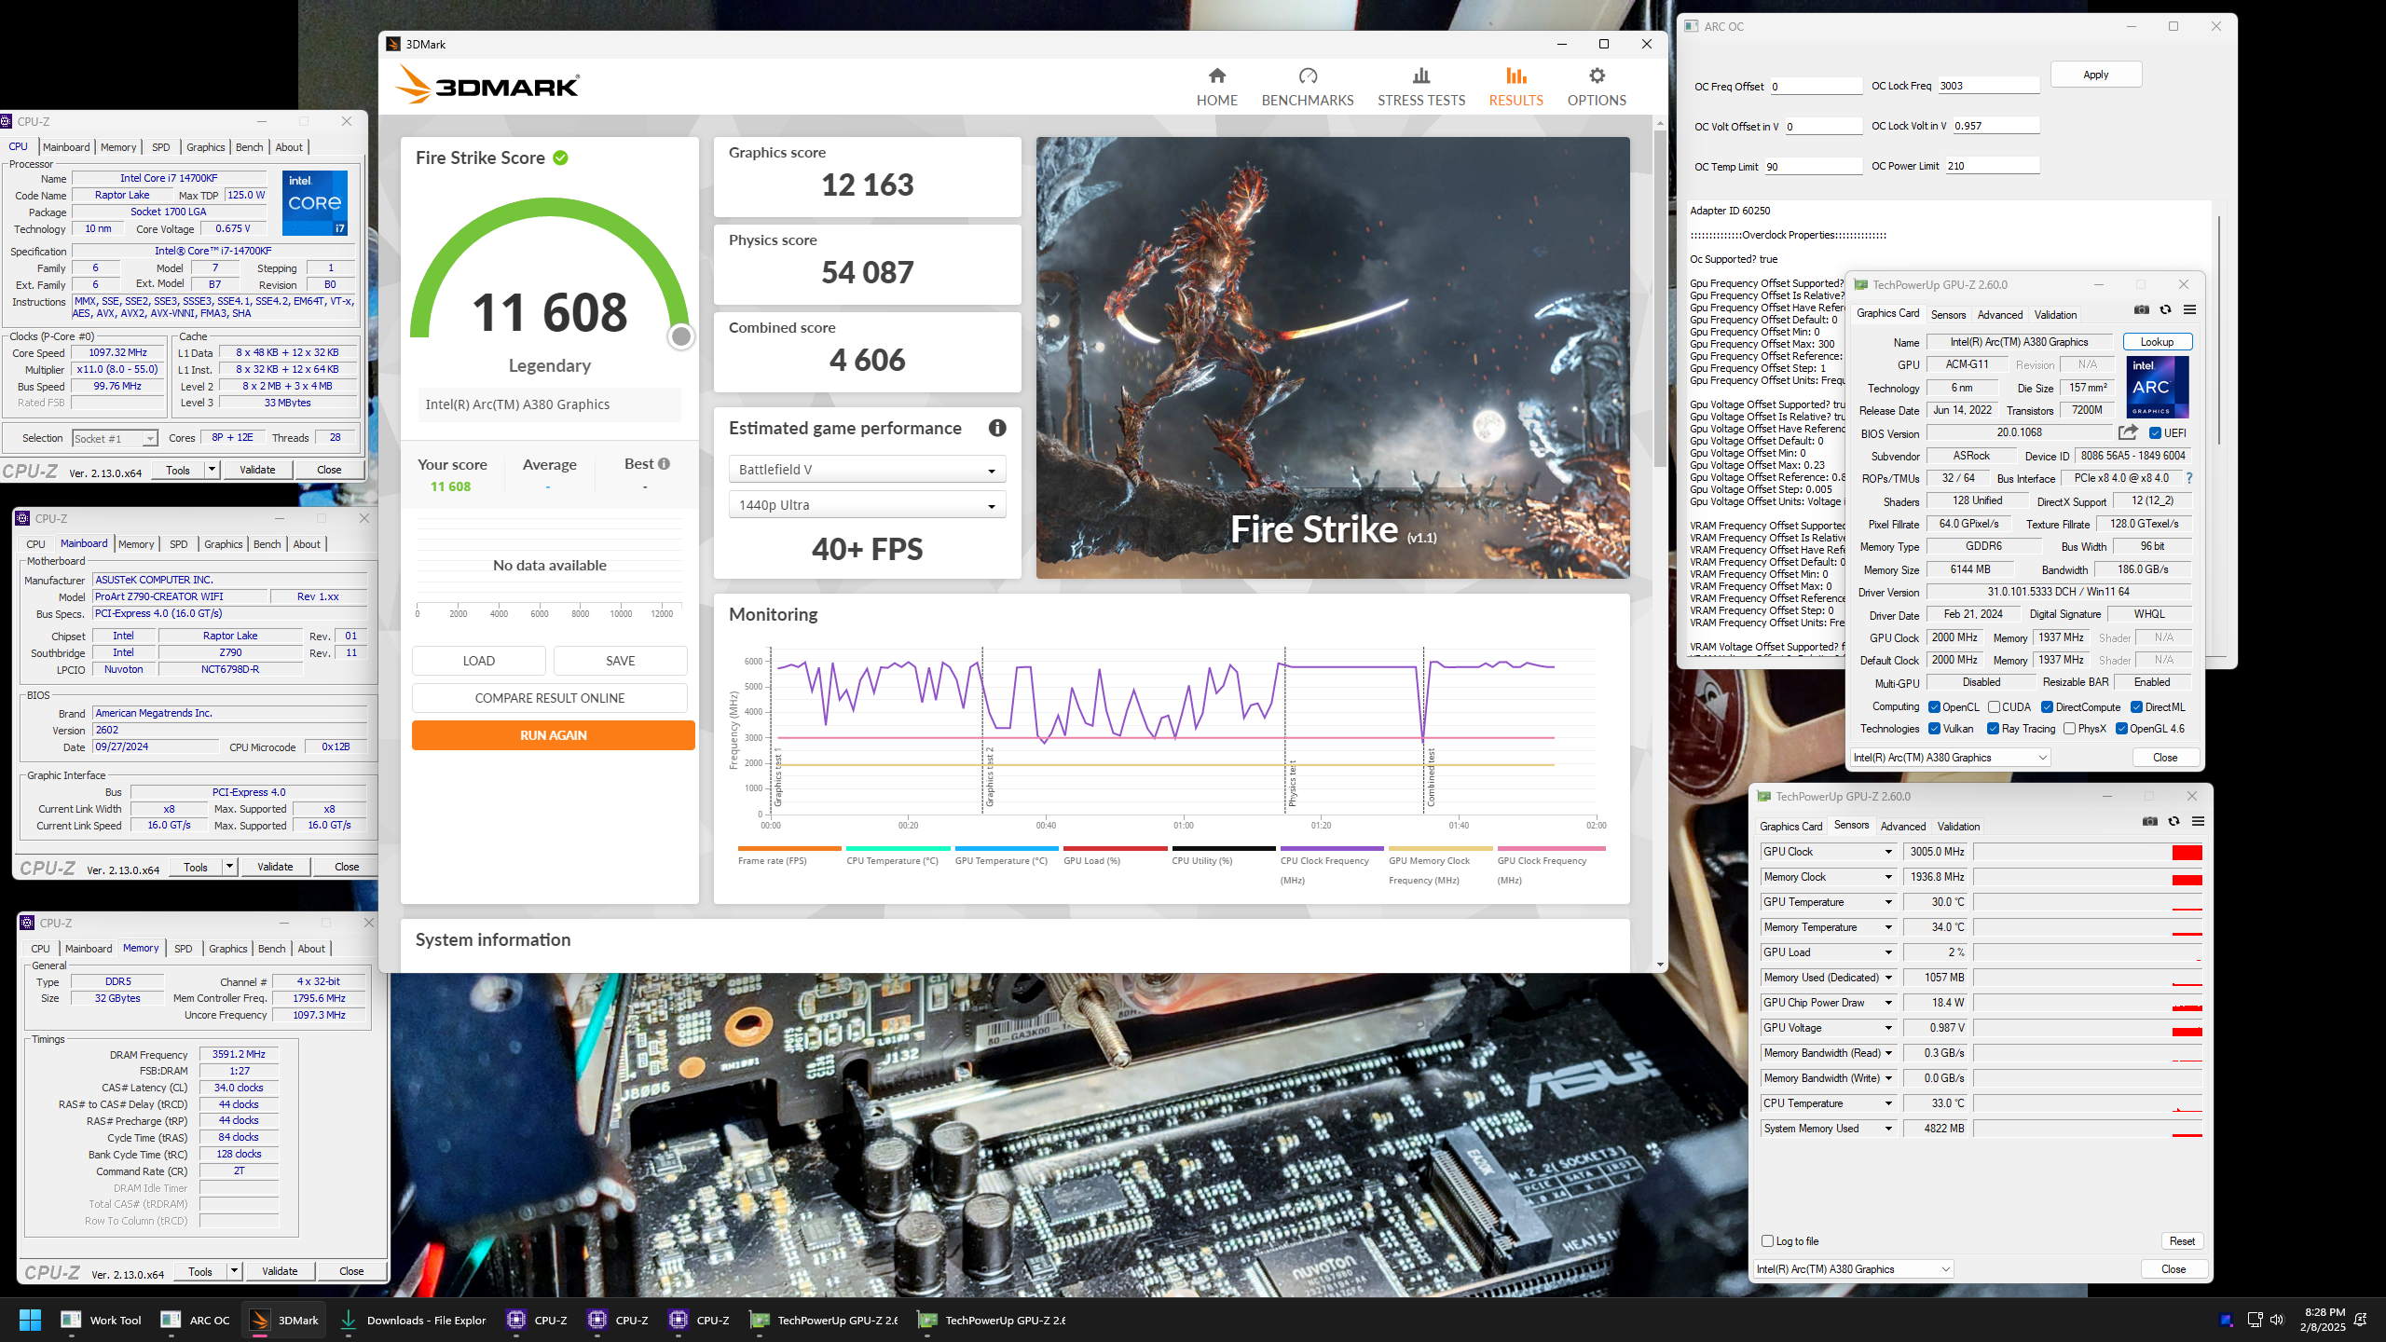Open Validation tab in GPU-Z Sensors window
The width and height of the screenshot is (2386, 1342).
[1958, 827]
